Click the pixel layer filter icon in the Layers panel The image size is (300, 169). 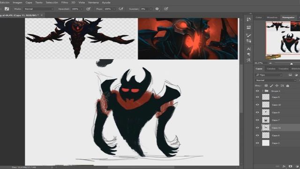(x=290, y=75)
